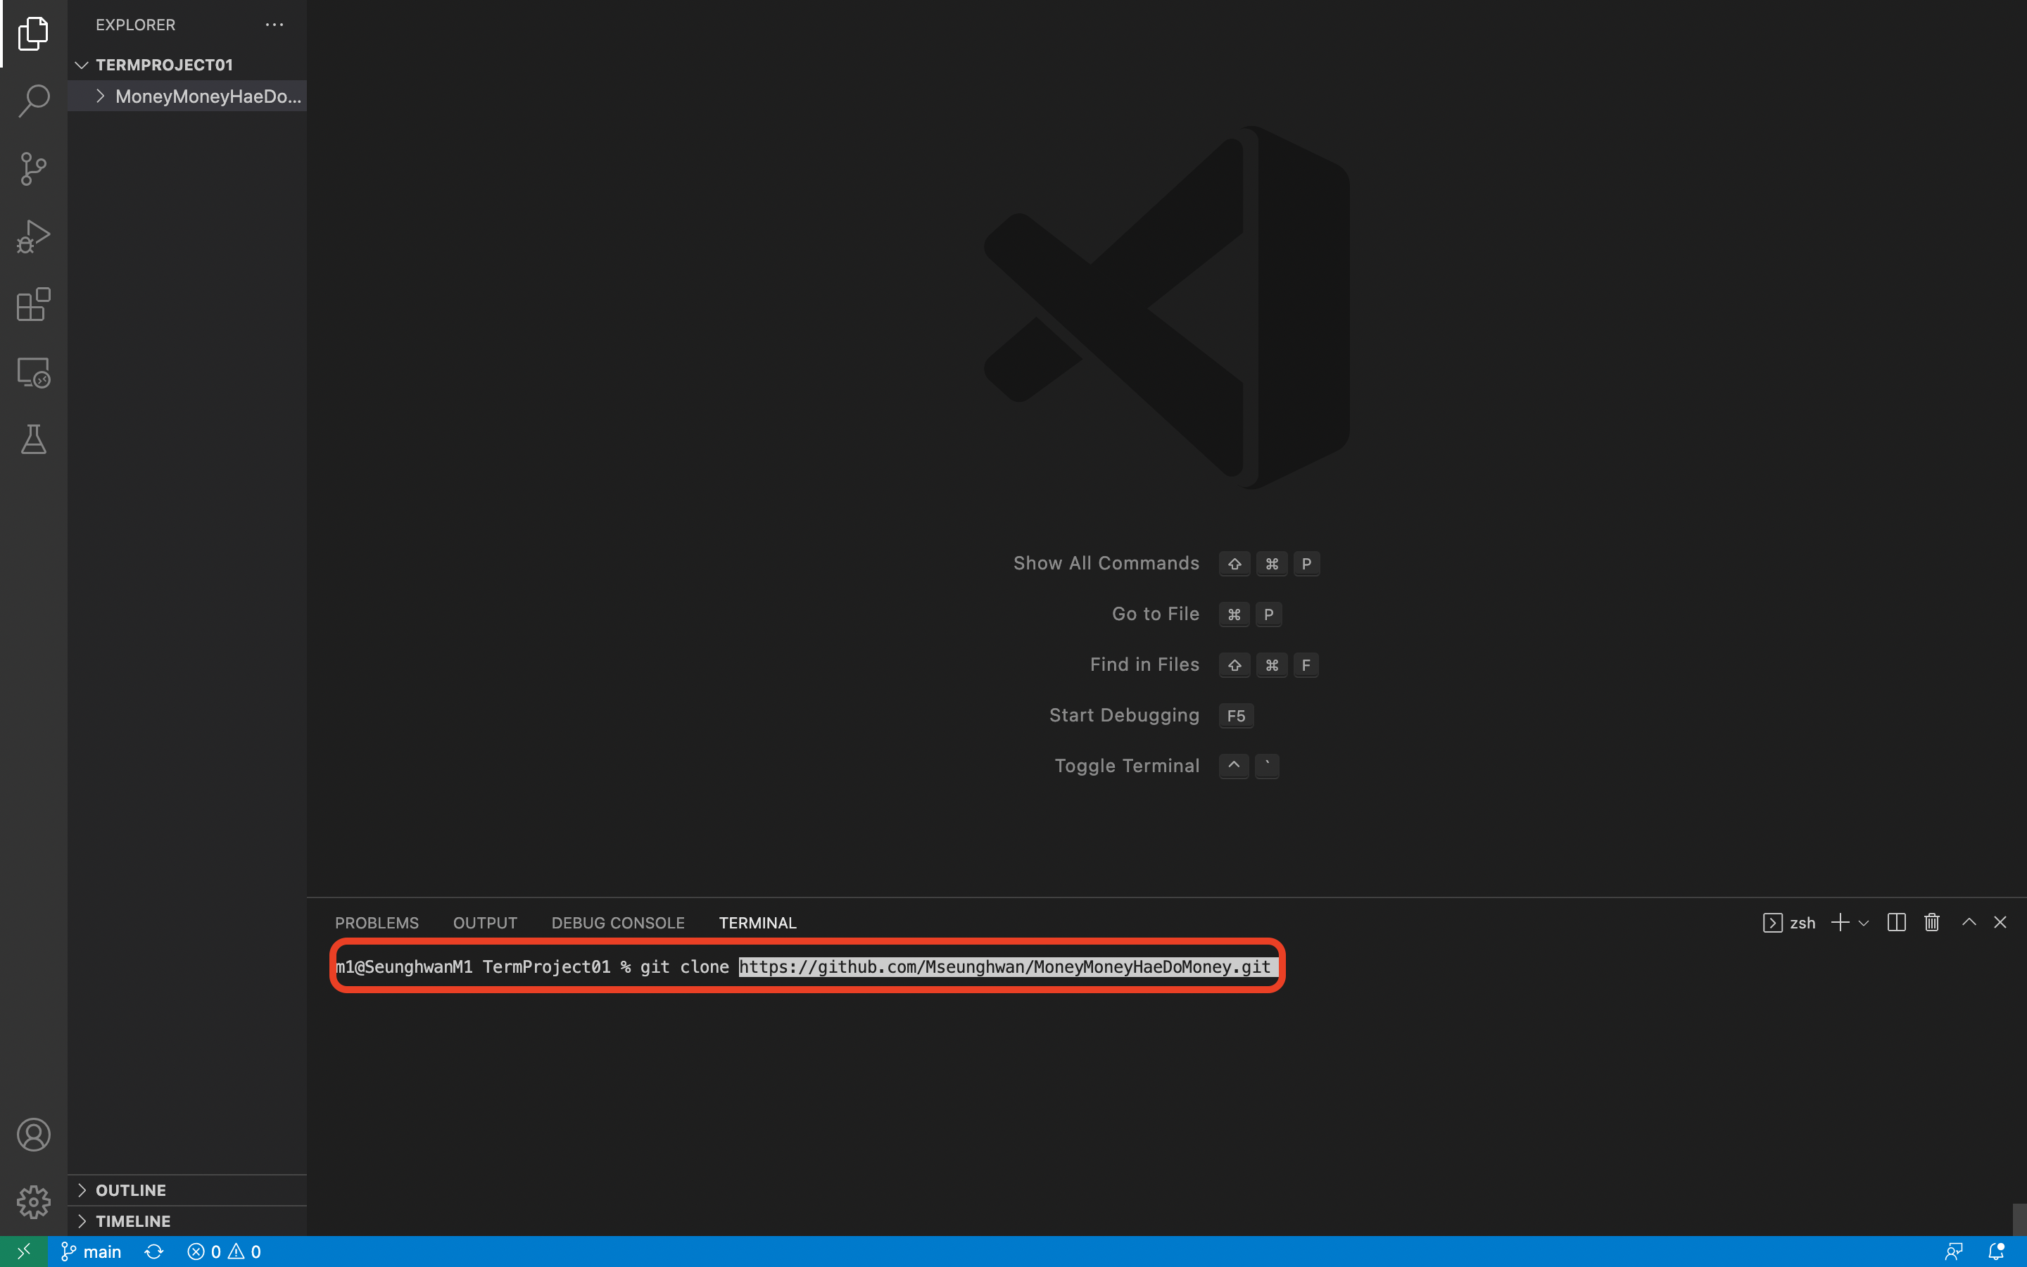Click the Explorer more actions ellipsis

click(x=274, y=25)
